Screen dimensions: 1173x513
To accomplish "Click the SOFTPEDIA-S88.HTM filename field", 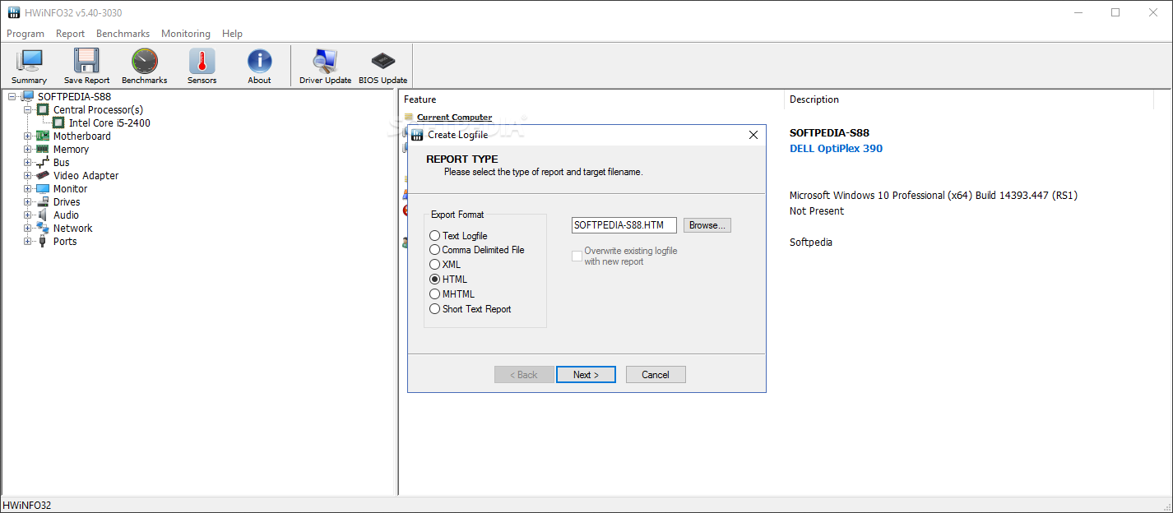I will [x=624, y=225].
